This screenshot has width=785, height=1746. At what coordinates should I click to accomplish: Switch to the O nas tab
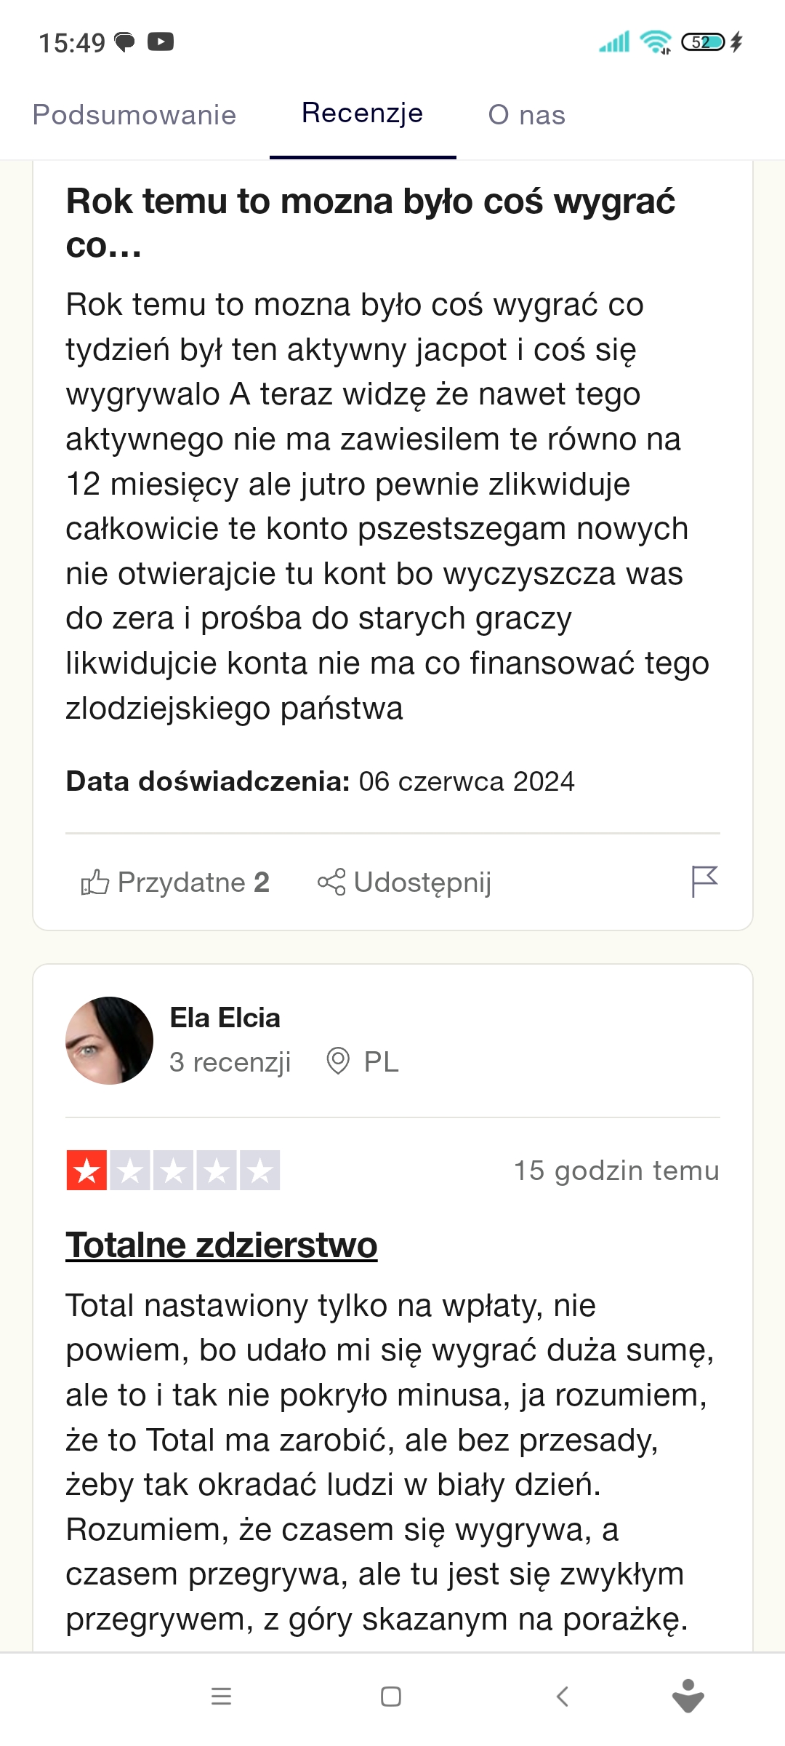(x=526, y=115)
